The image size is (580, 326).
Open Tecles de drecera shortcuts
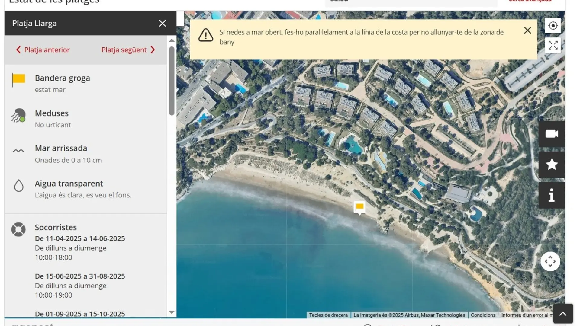[328, 315]
